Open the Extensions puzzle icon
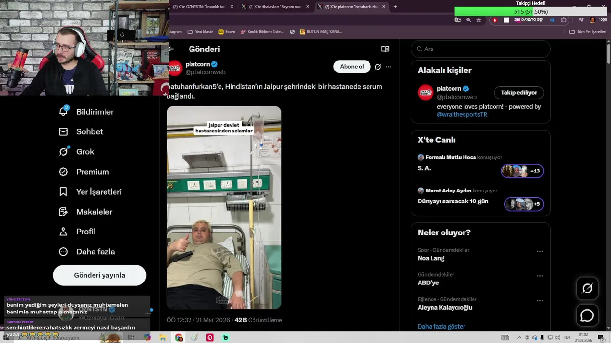The height and width of the screenshot is (343, 611). [564, 20]
